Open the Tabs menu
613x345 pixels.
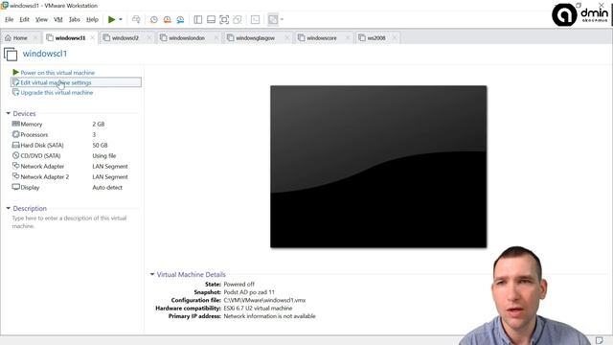(x=75, y=19)
